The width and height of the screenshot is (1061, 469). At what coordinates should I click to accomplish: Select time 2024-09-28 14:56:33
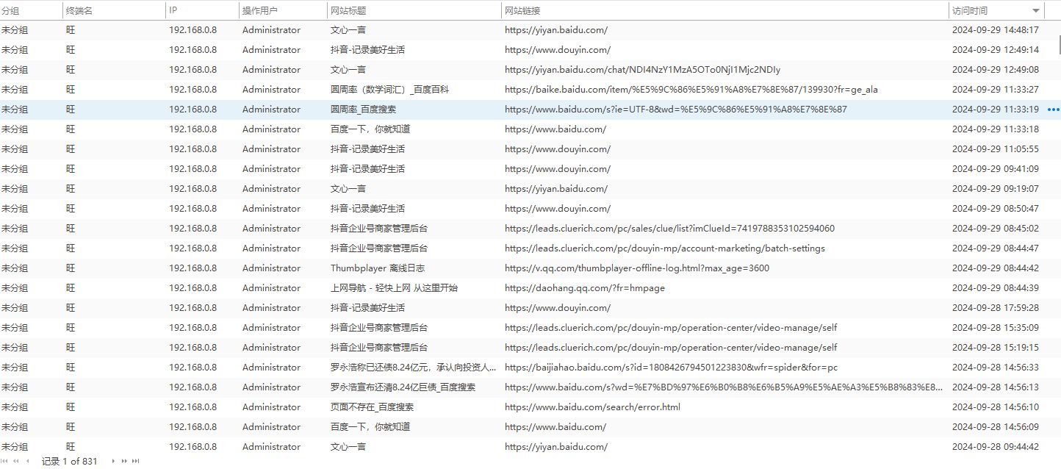(x=996, y=368)
